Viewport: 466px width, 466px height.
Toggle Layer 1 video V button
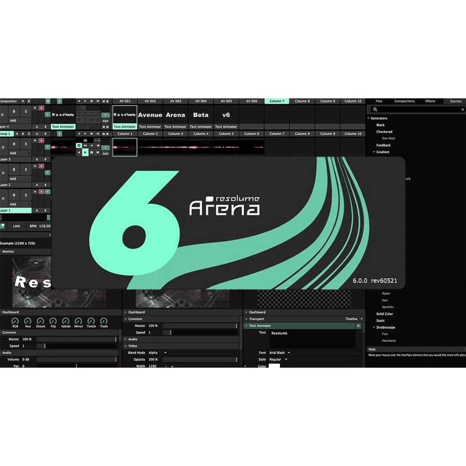click(x=47, y=192)
